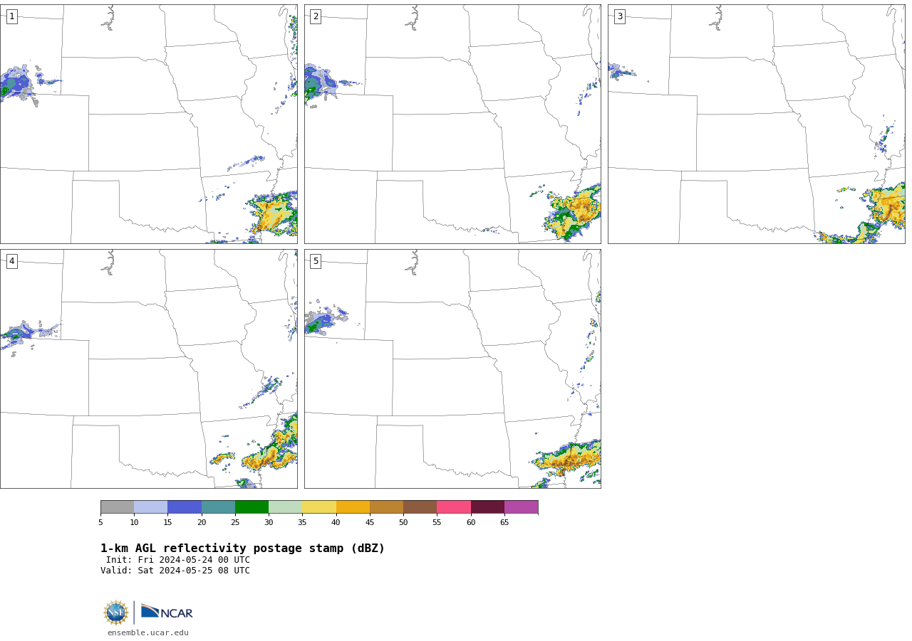Click the member number label '5'
Viewport: 912px width, 641px height.
tap(316, 261)
